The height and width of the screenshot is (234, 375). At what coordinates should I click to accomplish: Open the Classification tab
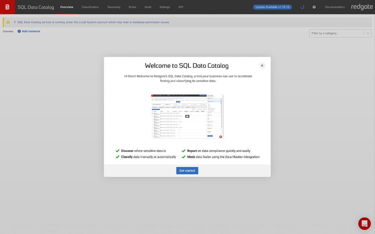point(90,7)
